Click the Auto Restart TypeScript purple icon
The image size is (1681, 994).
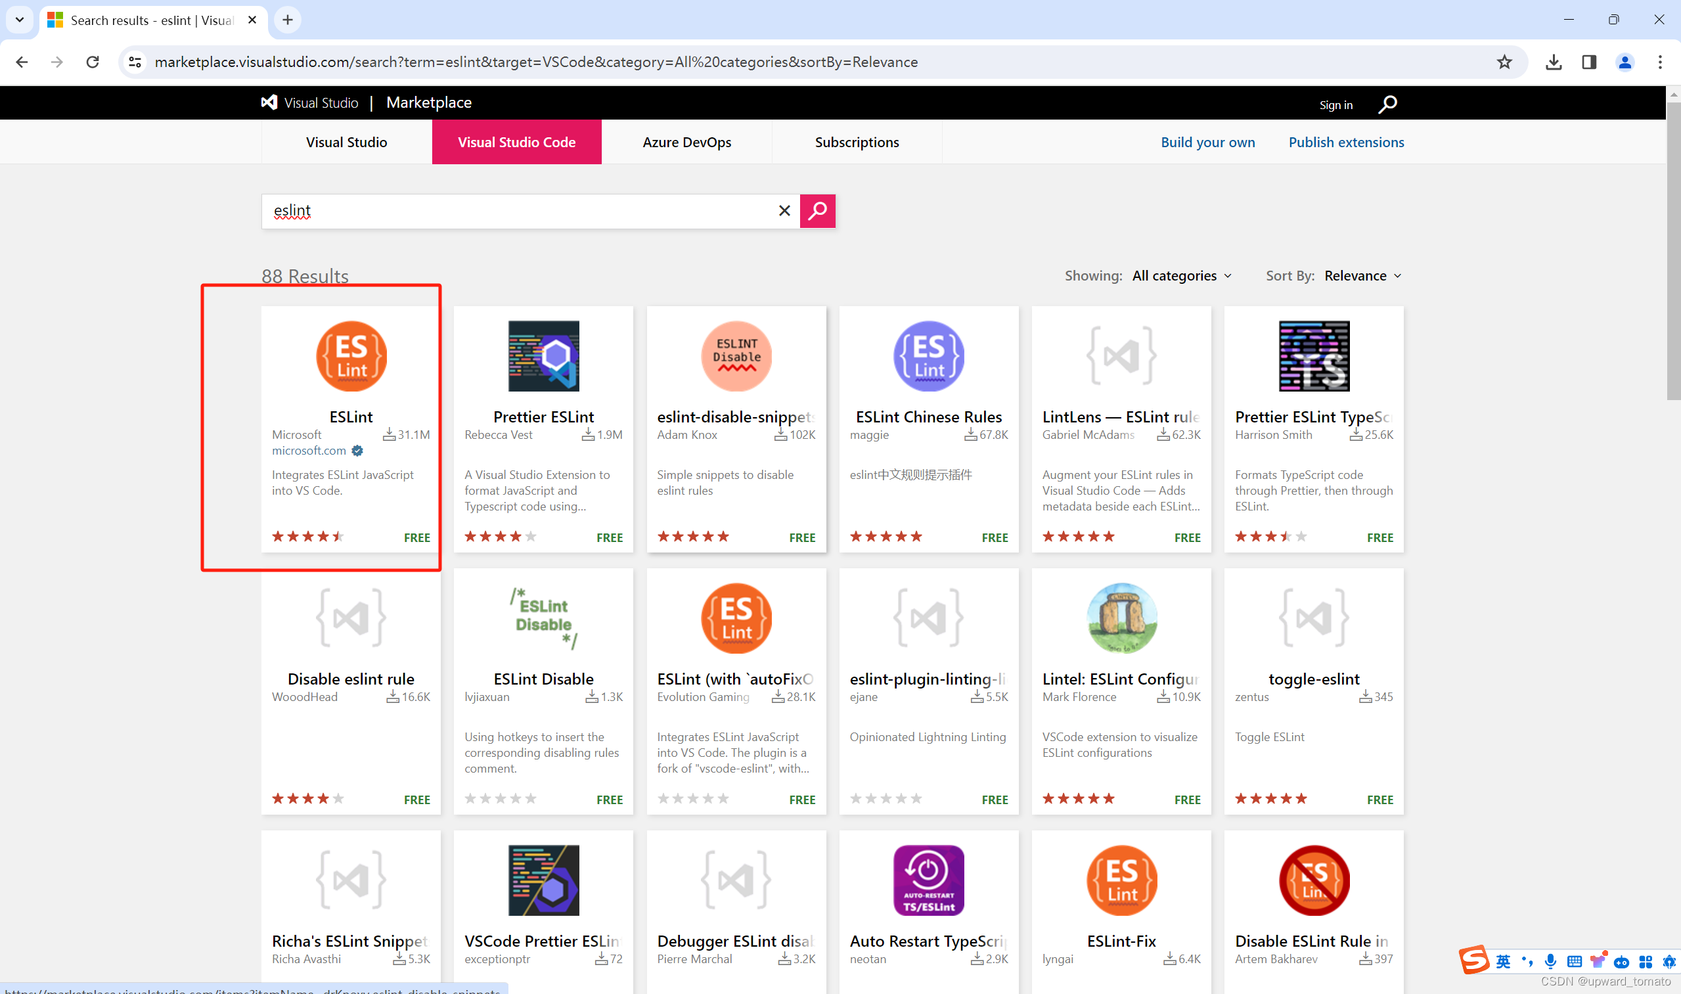(x=928, y=880)
